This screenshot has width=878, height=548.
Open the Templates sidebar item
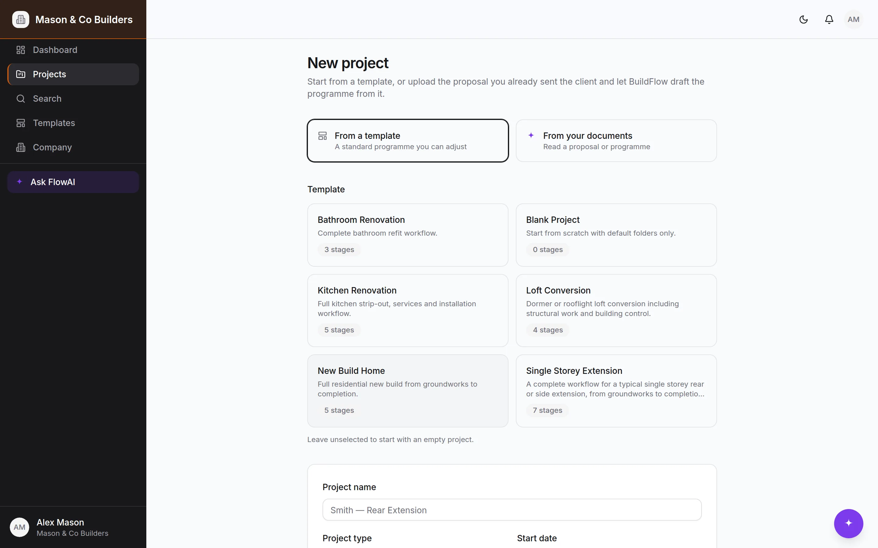point(73,123)
